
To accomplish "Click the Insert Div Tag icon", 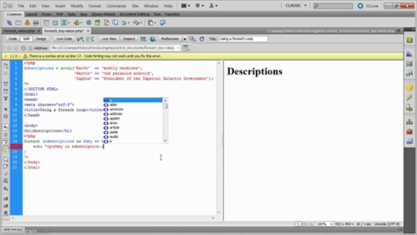I will [x=55, y=23].
